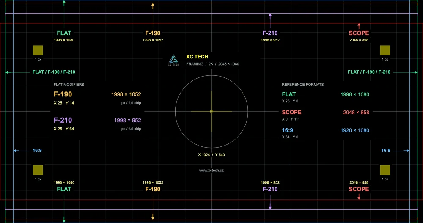Image resolution: width=423 pixels, height=223 pixels.
Task: Click the 16:9 label next to the right blue arrow
Action: point(385,150)
